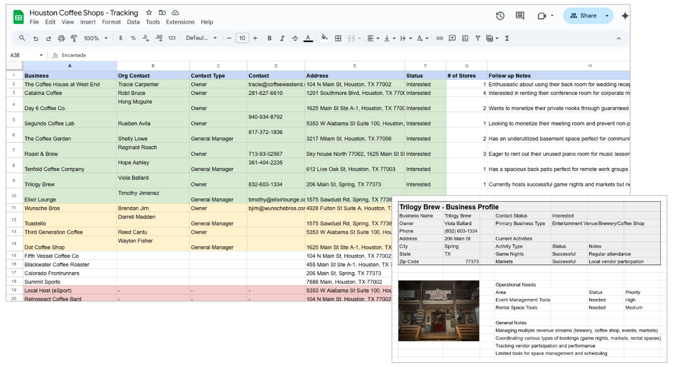This screenshot has width=673, height=367.
Task: Toggle strikethrough formatting
Action: [295, 38]
